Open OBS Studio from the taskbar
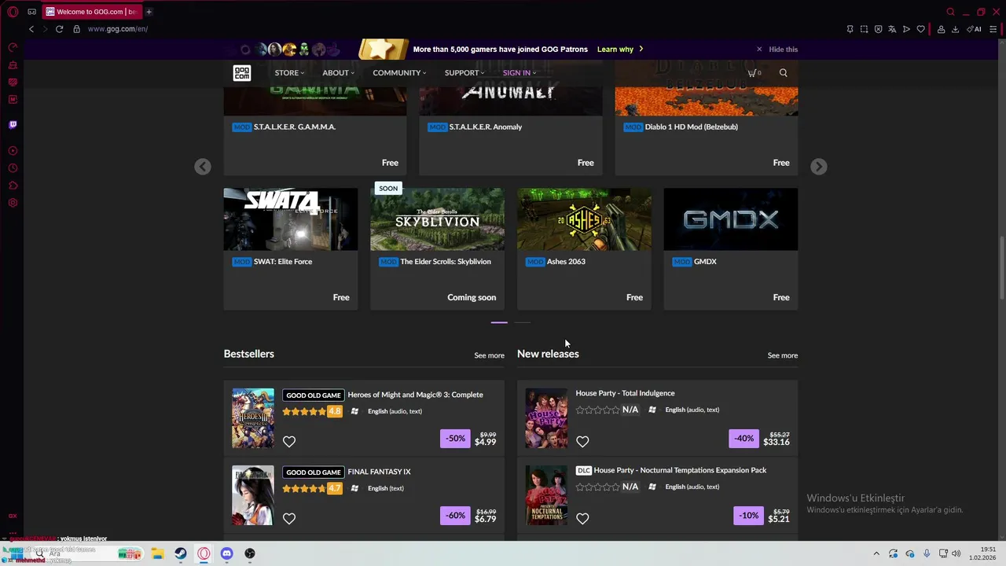This screenshot has height=566, width=1006. [x=250, y=553]
